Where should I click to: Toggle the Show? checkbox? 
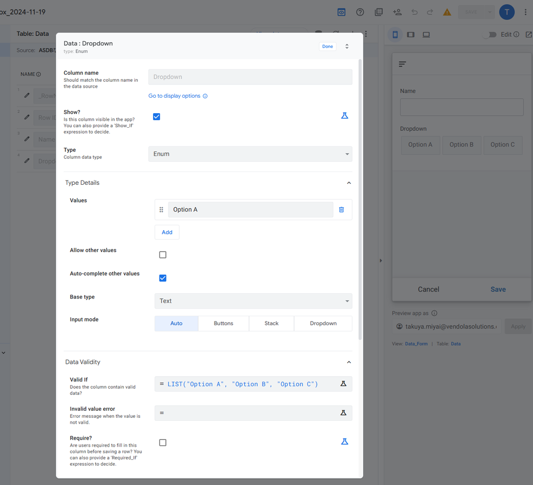156,117
